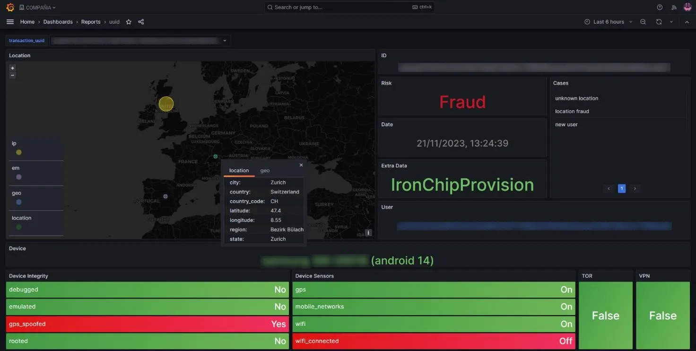This screenshot has height=351, width=696.
Task: Select the location tab in map popup
Action: point(239,170)
